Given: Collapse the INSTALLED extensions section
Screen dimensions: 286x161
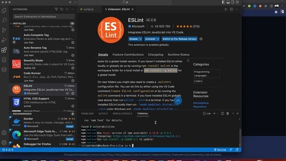Looking at the screenshot, I should click(x=11, y=23).
